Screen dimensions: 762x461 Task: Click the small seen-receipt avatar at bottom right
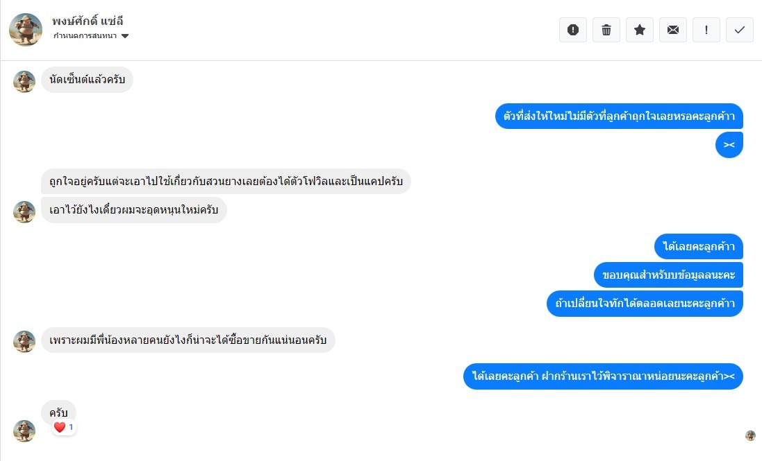point(750,435)
